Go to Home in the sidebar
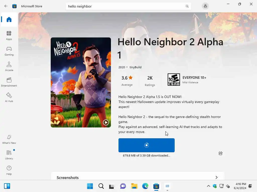Viewport: 257px width, 192px height. click(9, 19)
